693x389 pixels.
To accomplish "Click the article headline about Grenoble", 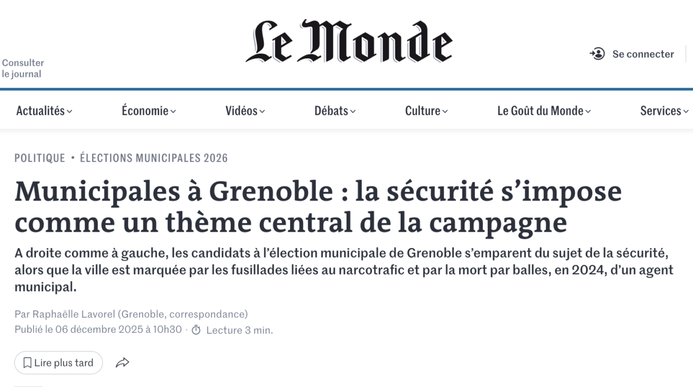I will pos(318,207).
